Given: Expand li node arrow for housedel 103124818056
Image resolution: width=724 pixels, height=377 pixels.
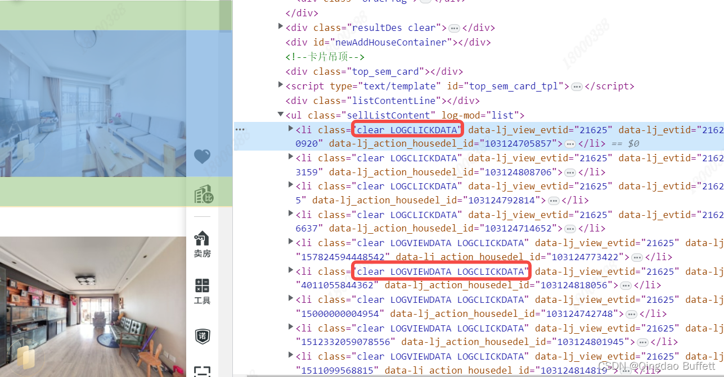Looking at the screenshot, I should 291,270.
